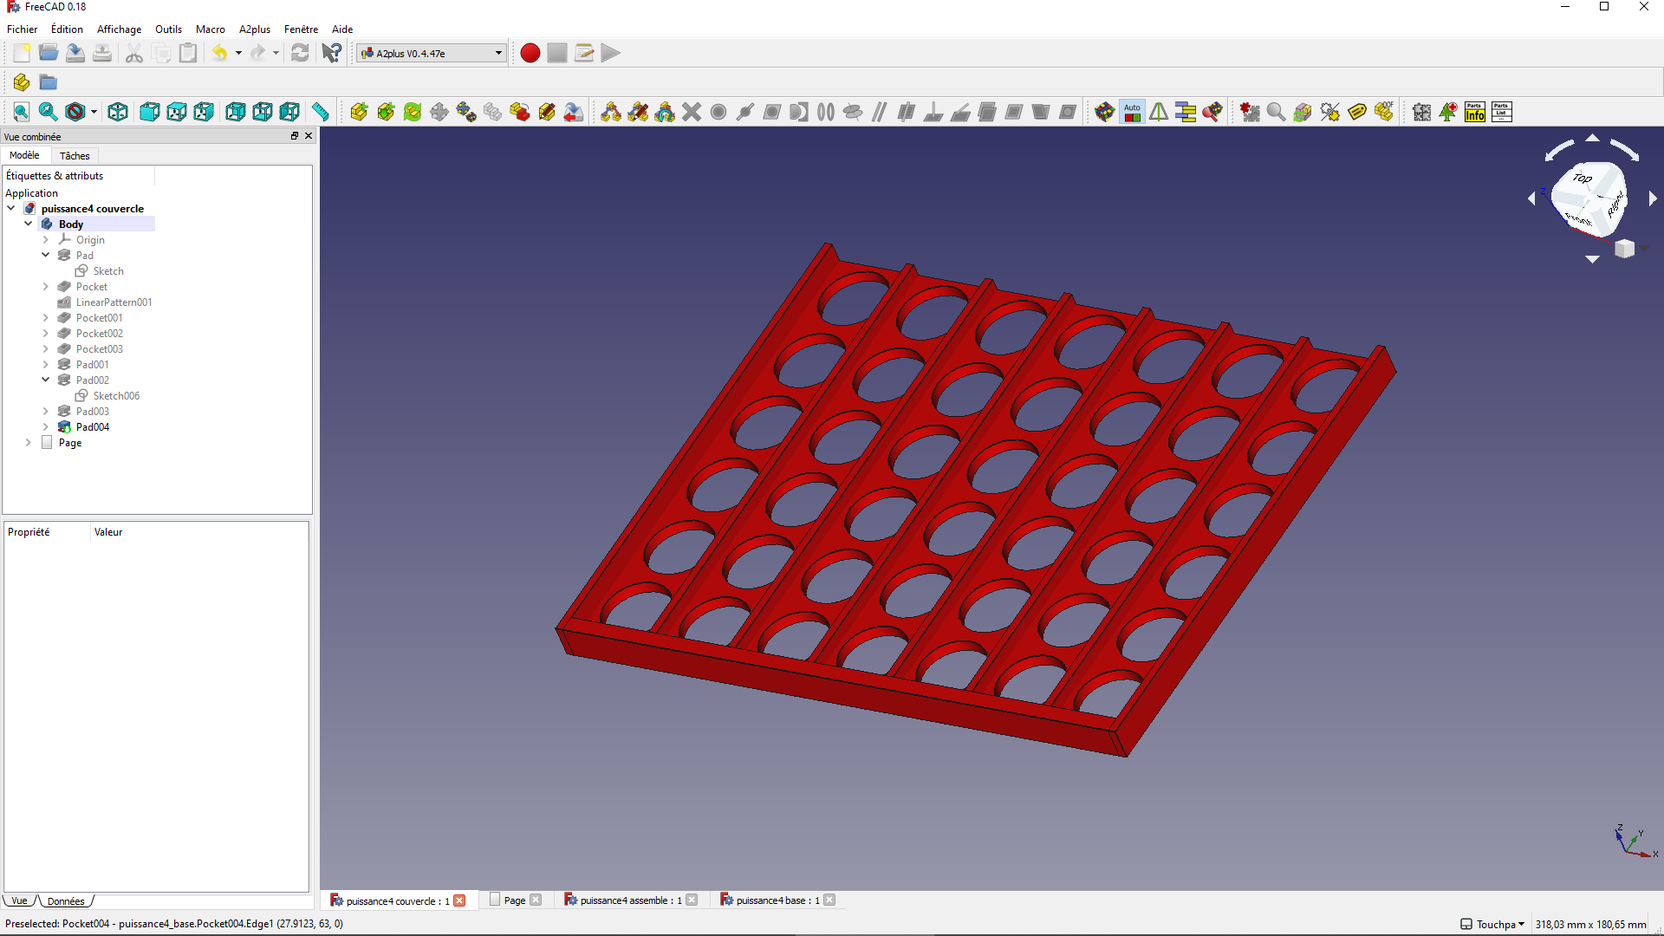Image resolution: width=1664 pixels, height=936 pixels.
Task: Toggle the draw style no-entry icon
Action: tap(75, 112)
